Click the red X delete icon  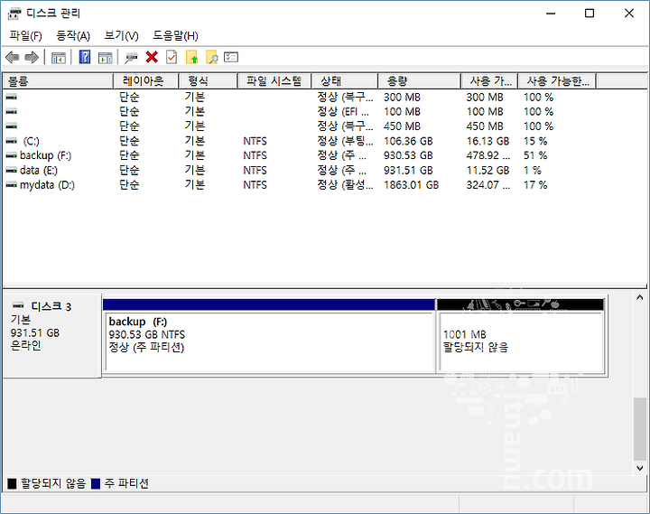coord(152,57)
